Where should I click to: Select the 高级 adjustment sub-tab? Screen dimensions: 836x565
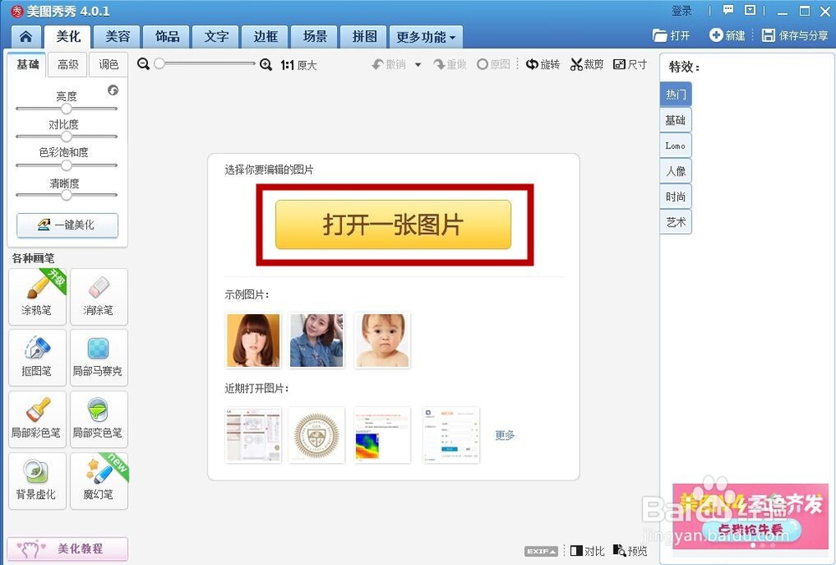(x=68, y=64)
